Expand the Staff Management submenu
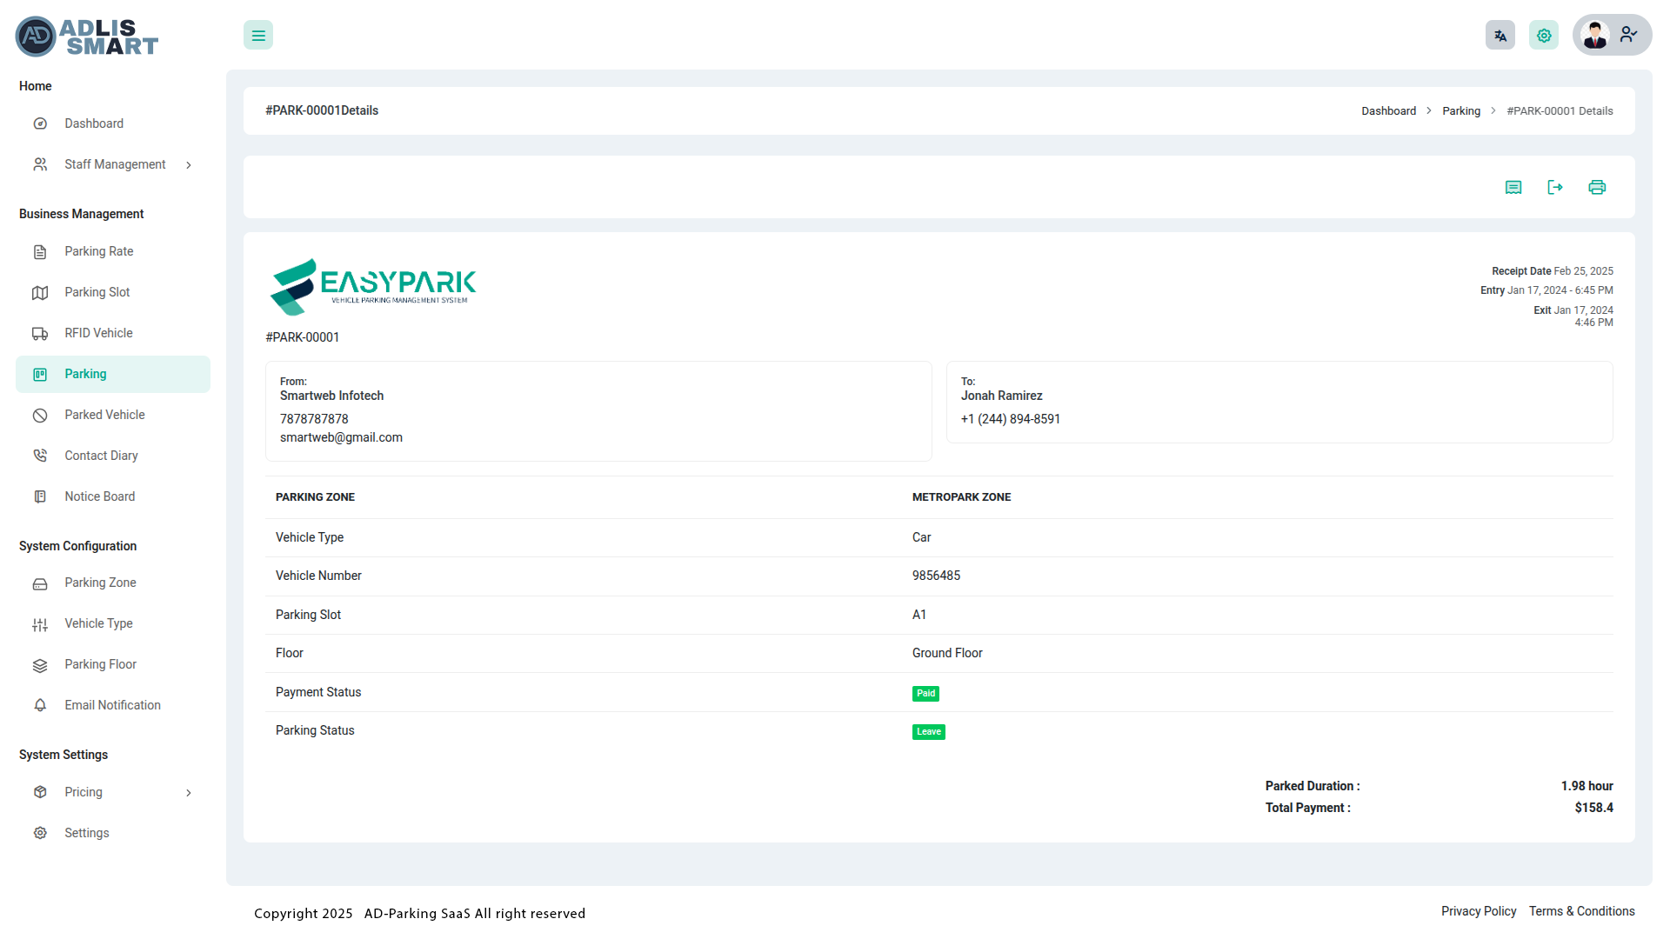Image resolution: width=1670 pixels, height=939 pixels. (189, 165)
